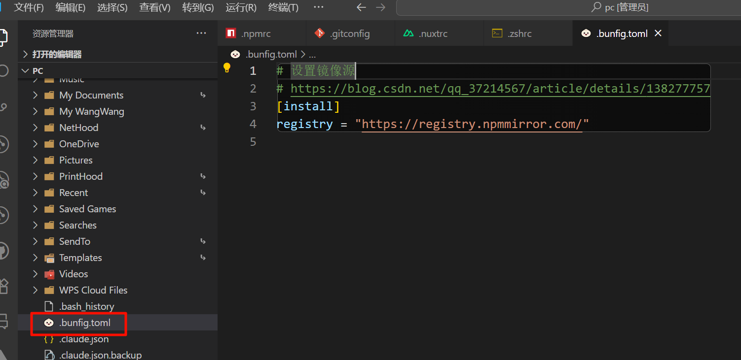Close the .bunfig.toml tab
Image resolution: width=741 pixels, height=360 pixels.
tap(658, 33)
